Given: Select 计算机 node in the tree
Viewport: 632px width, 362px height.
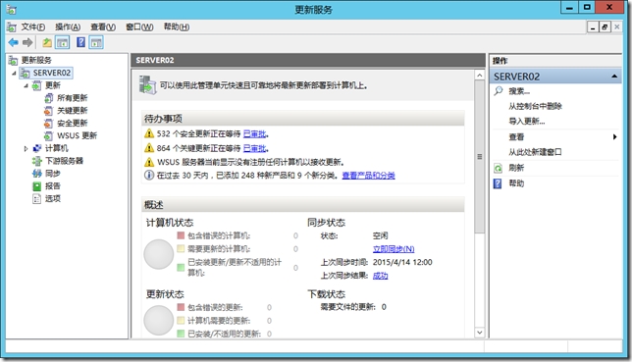Looking at the screenshot, I should coord(57,148).
